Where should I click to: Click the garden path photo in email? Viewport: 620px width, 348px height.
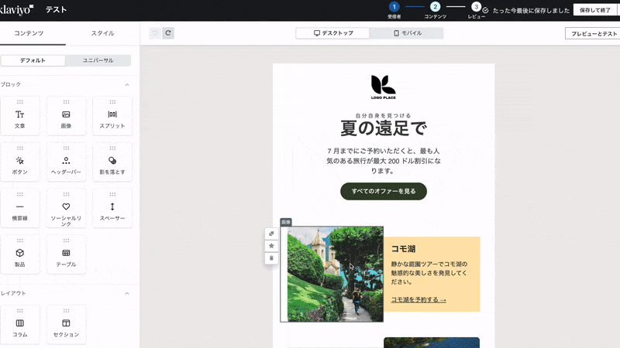pyautogui.click(x=336, y=275)
